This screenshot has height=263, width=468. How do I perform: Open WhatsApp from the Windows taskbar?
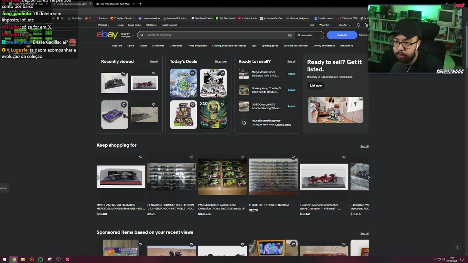41,259
